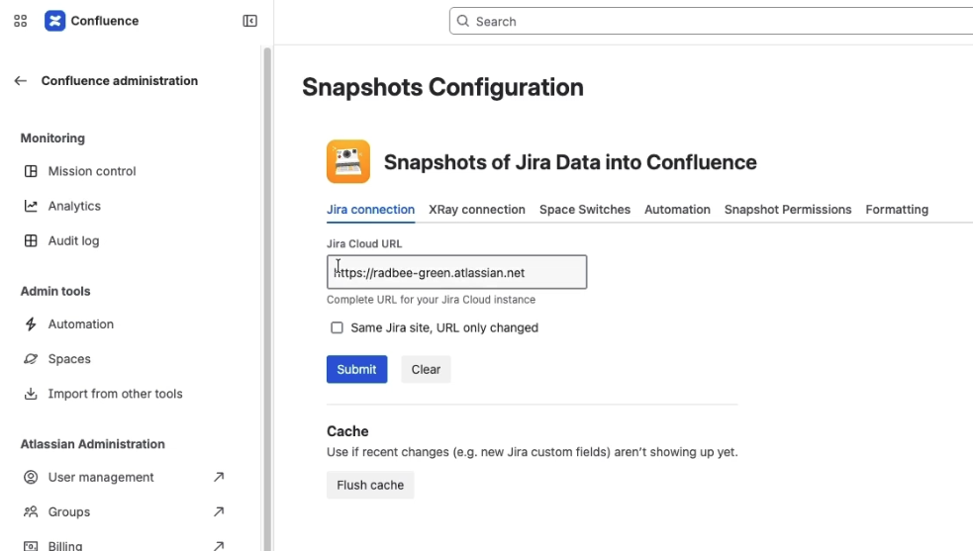Click the 'Atlassian Administration' section label
The image size is (973, 551).
[92, 444]
